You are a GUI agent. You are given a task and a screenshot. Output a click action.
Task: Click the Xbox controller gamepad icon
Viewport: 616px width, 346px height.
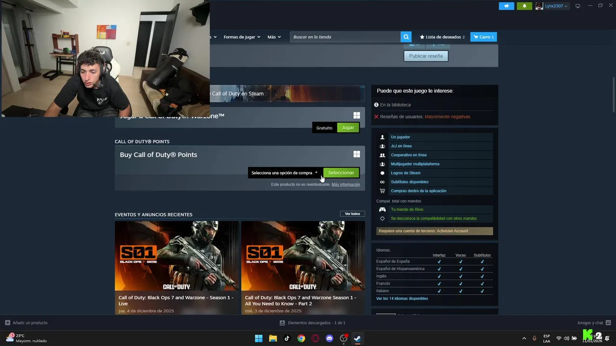[x=383, y=210]
